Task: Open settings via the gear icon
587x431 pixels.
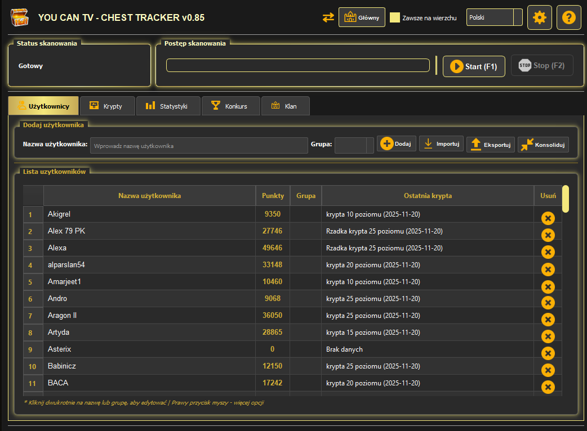Action: [539, 17]
